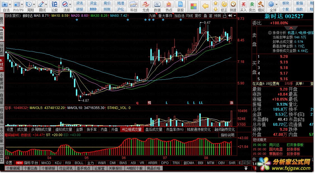
Task: Click the up arrow navigation icon
Action: coord(216,3)
